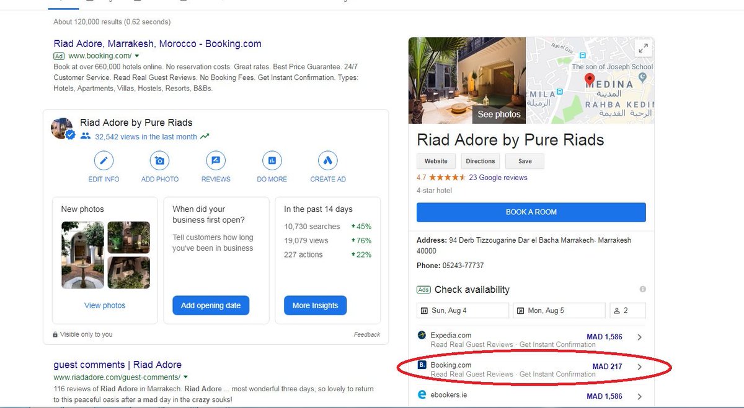Image resolution: width=744 pixels, height=408 pixels.
Task: Select the guest count field showing 2
Action: pos(627,311)
